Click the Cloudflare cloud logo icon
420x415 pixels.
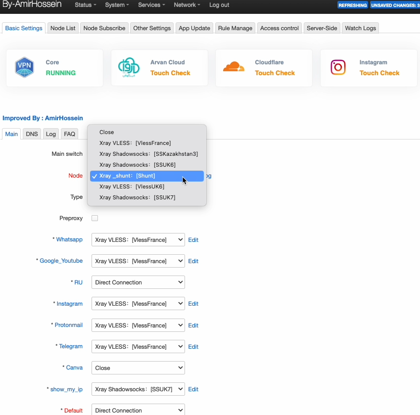click(233, 67)
